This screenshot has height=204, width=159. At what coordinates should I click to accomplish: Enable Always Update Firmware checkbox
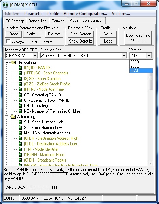[8, 41]
